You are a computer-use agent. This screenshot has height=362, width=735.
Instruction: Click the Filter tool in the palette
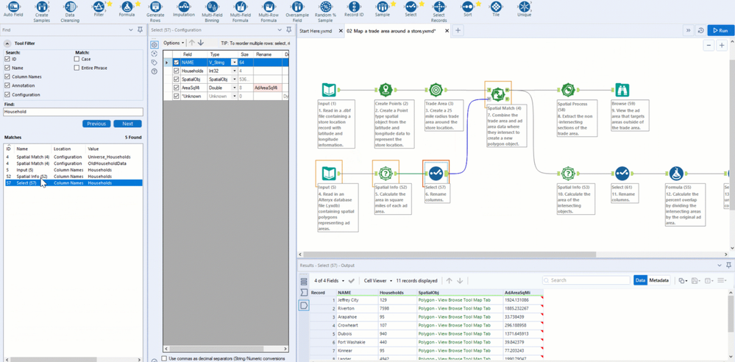pyautogui.click(x=99, y=7)
